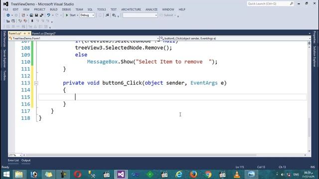319x179 pixels.
Task: Click the Find in Files toolbar icon
Action: pos(114,15)
